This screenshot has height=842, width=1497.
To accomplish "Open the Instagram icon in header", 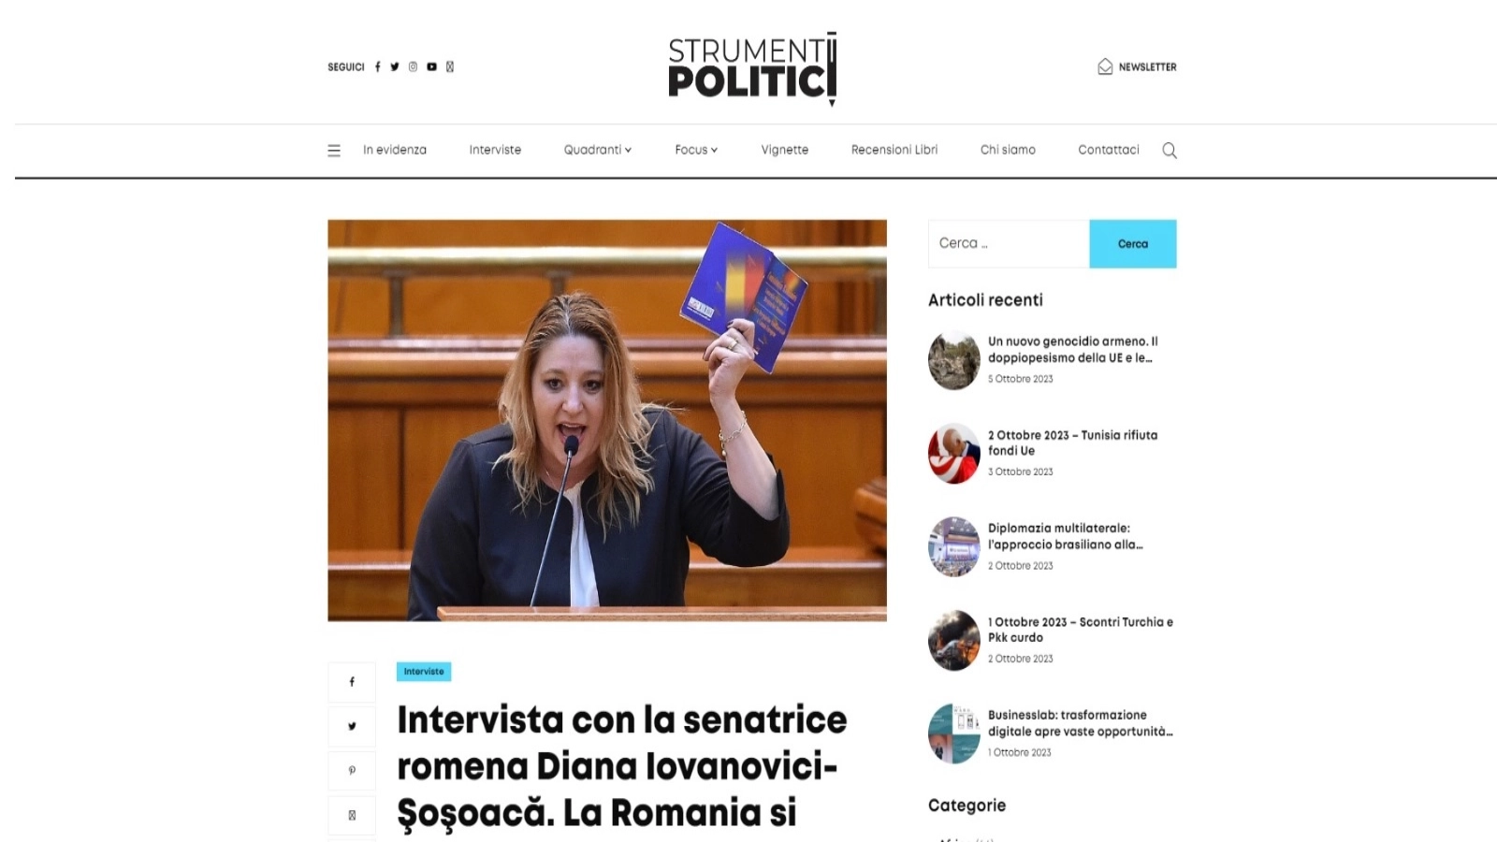I will pyautogui.click(x=413, y=66).
